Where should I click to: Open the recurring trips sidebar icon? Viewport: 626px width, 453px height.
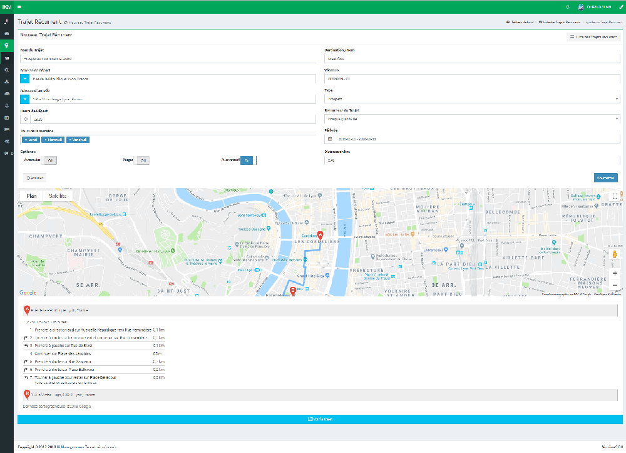tap(6, 58)
